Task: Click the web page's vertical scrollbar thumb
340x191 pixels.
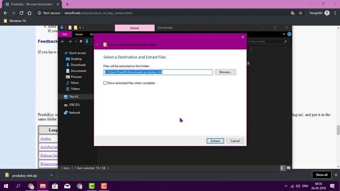Action: tap(338, 130)
